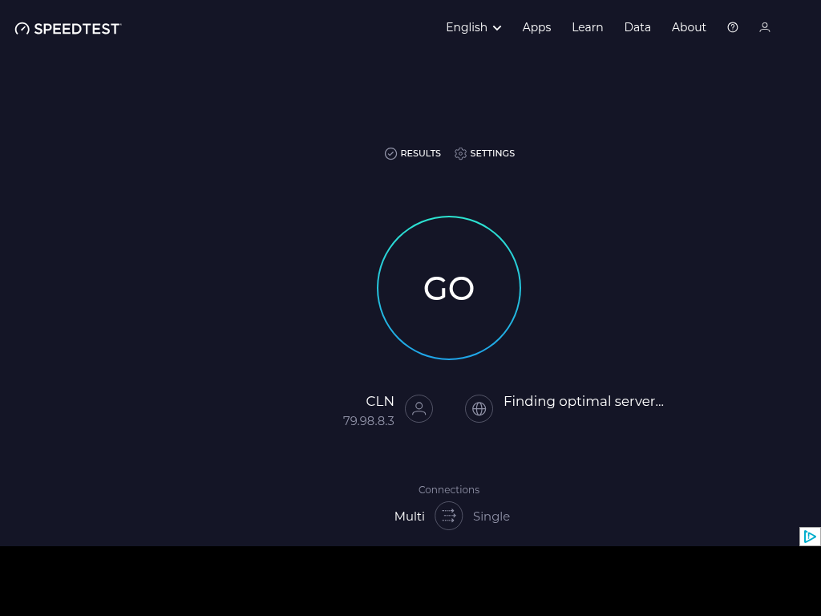
Task: Start the test with GO button
Action: (x=449, y=288)
